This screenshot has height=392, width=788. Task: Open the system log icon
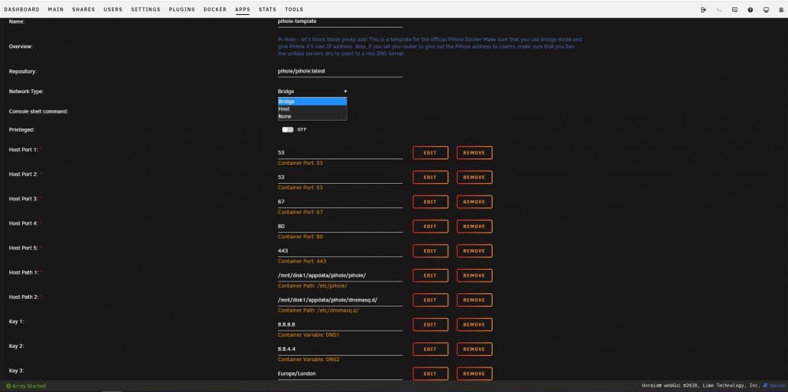tap(782, 9)
